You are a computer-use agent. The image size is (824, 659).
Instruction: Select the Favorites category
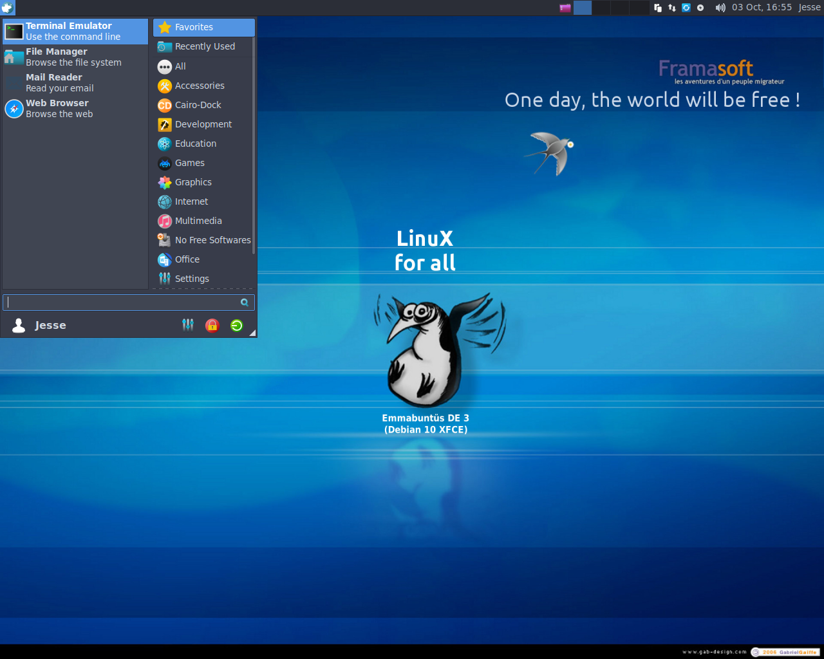pos(204,28)
